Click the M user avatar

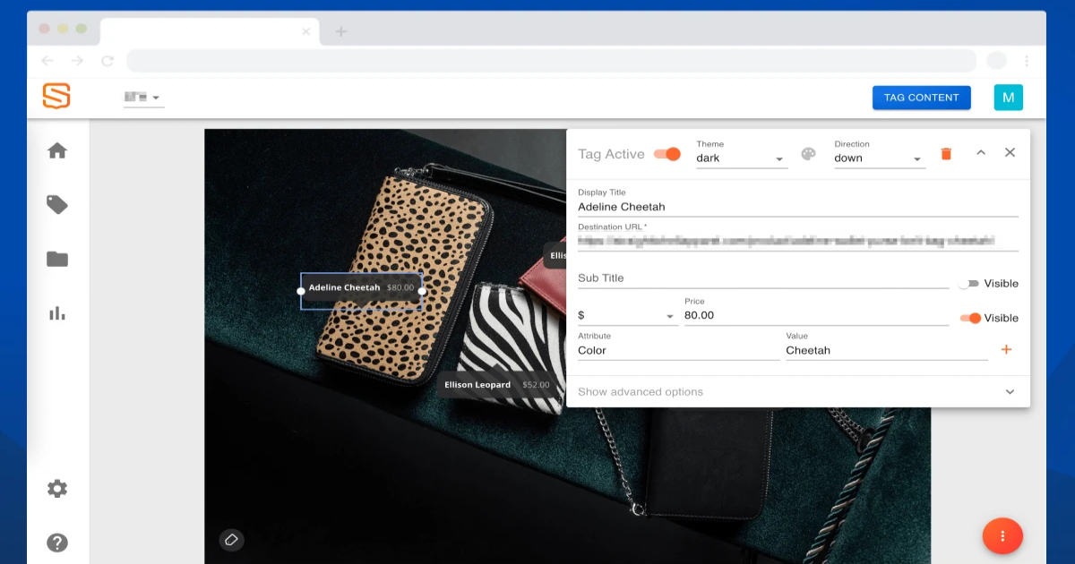tap(1008, 98)
